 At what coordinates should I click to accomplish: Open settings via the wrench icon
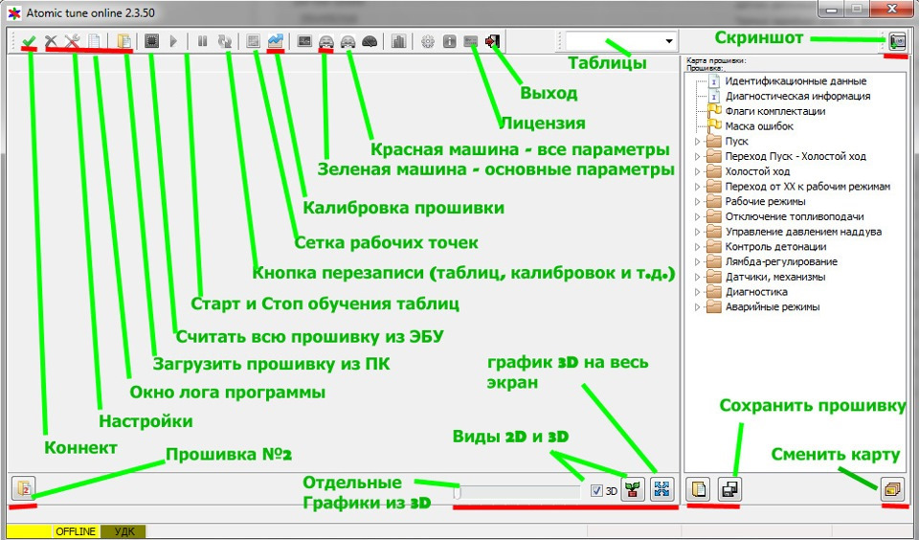(x=72, y=41)
